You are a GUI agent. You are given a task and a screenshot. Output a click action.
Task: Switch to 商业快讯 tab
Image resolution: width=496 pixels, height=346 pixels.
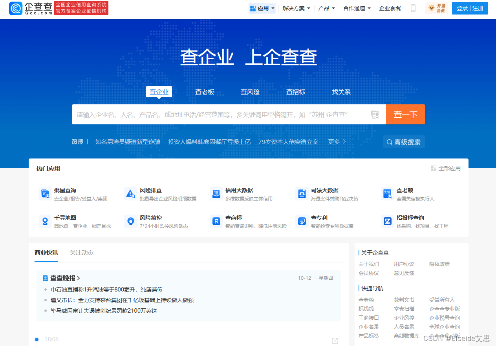[x=46, y=253]
